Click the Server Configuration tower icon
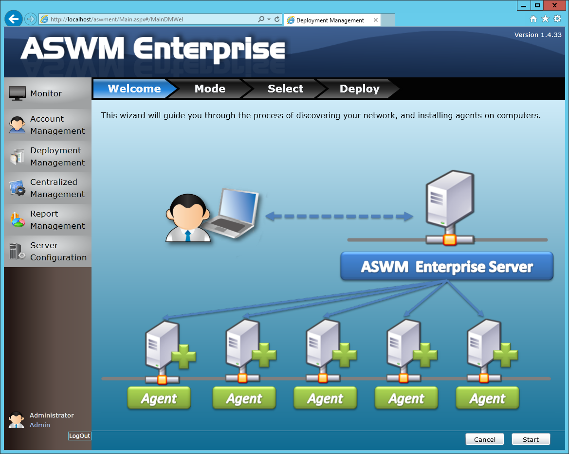 pyautogui.click(x=17, y=251)
